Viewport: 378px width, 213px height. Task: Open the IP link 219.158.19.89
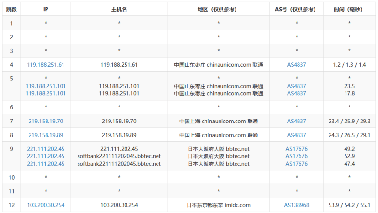[46, 135]
